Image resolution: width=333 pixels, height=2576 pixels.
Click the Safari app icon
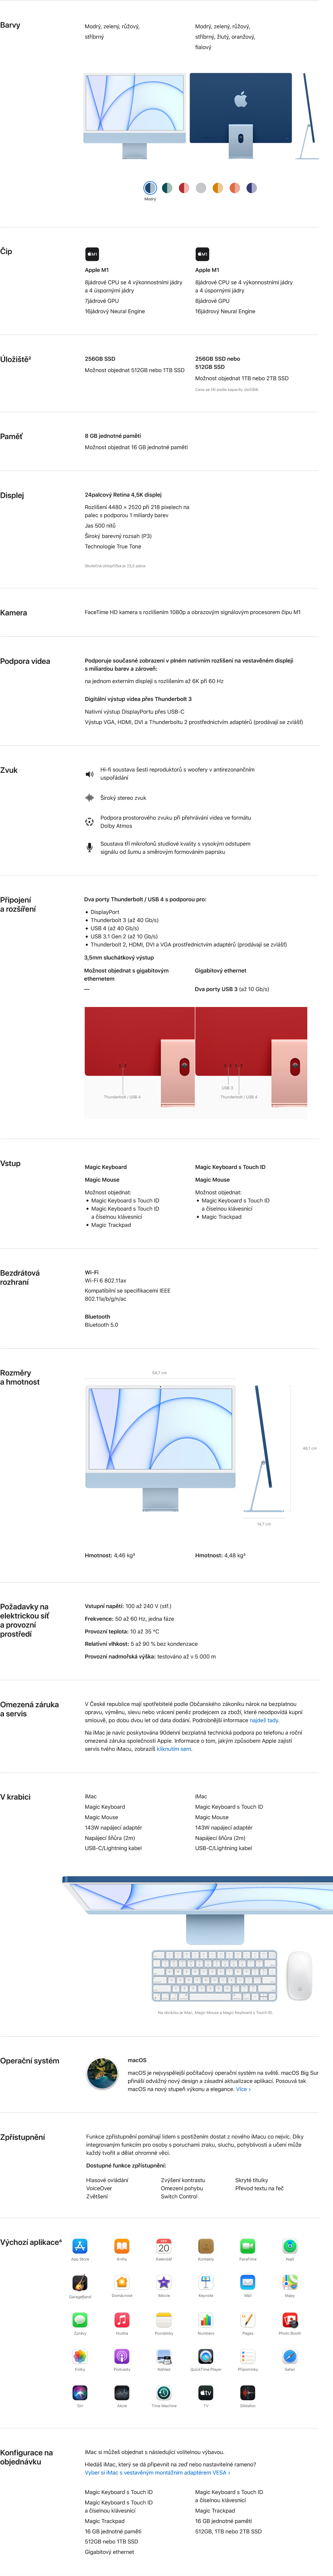coord(290,2357)
